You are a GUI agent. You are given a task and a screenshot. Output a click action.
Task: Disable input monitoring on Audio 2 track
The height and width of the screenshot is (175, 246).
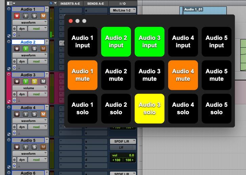click(x=26, y=49)
